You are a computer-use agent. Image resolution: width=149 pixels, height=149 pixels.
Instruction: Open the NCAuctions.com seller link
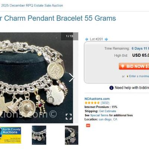point(97,99)
